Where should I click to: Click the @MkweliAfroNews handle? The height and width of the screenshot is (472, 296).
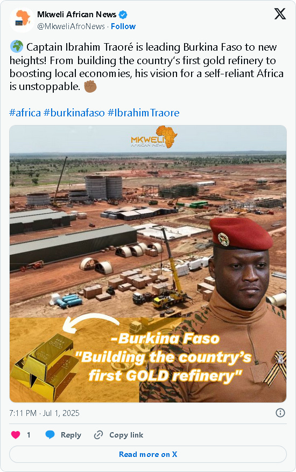71,26
